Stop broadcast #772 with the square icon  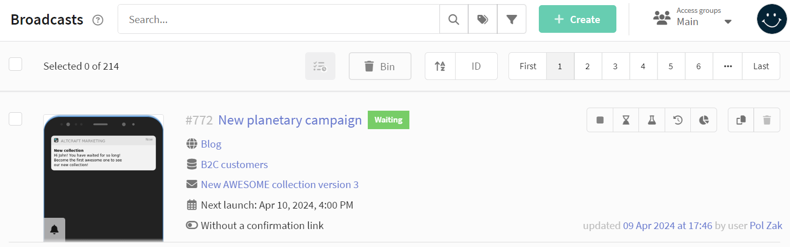(x=600, y=120)
